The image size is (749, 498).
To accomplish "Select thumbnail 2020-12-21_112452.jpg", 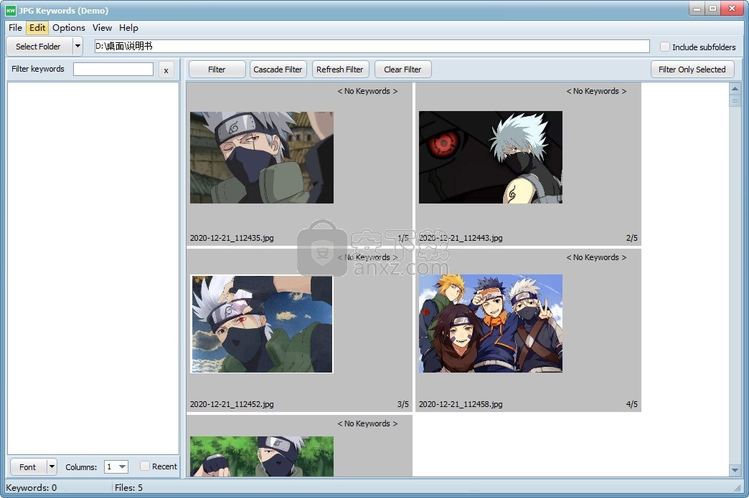I will pyautogui.click(x=262, y=324).
